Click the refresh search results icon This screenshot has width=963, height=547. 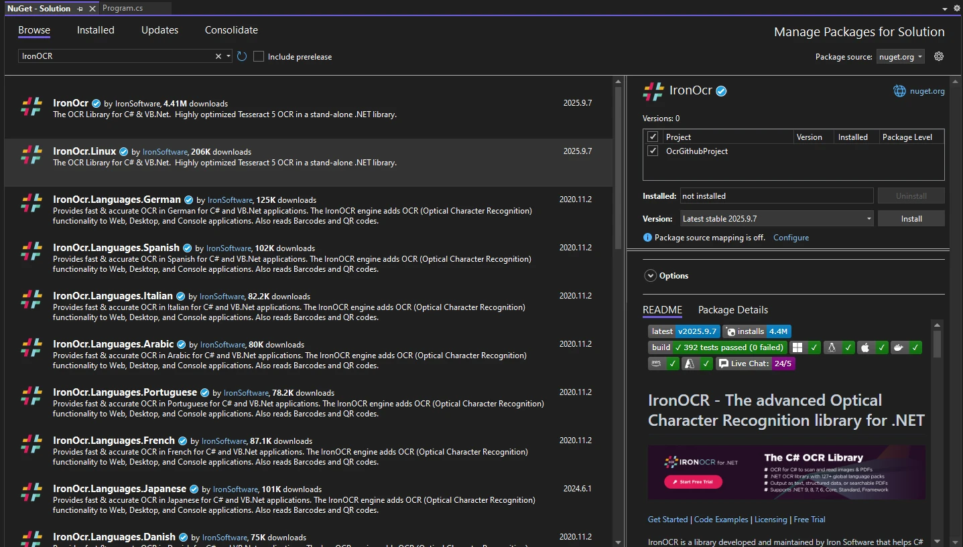point(242,57)
